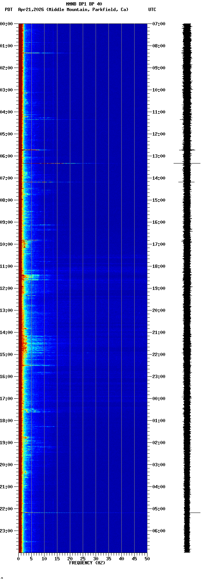Click the PDT time label 14:00 on left axis
The width and height of the screenshot is (203, 582).
coord(7,333)
